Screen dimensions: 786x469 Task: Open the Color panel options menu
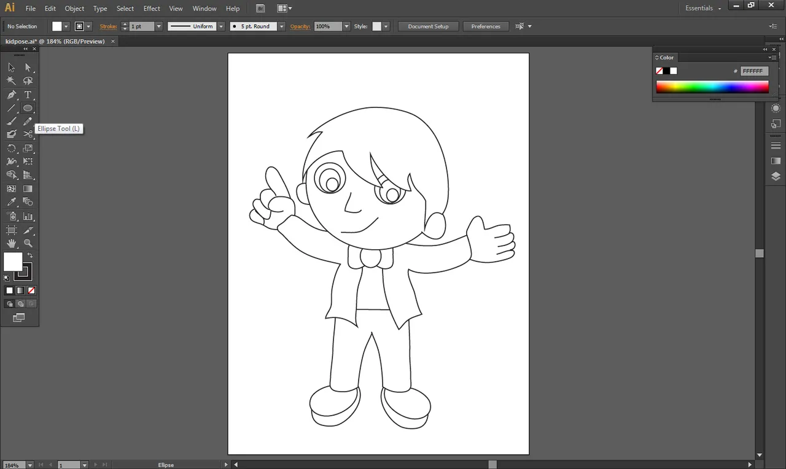click(x=772, y=58)
